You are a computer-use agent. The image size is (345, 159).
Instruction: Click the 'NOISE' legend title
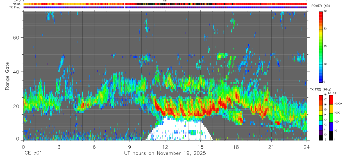click(x=333, y=93)
